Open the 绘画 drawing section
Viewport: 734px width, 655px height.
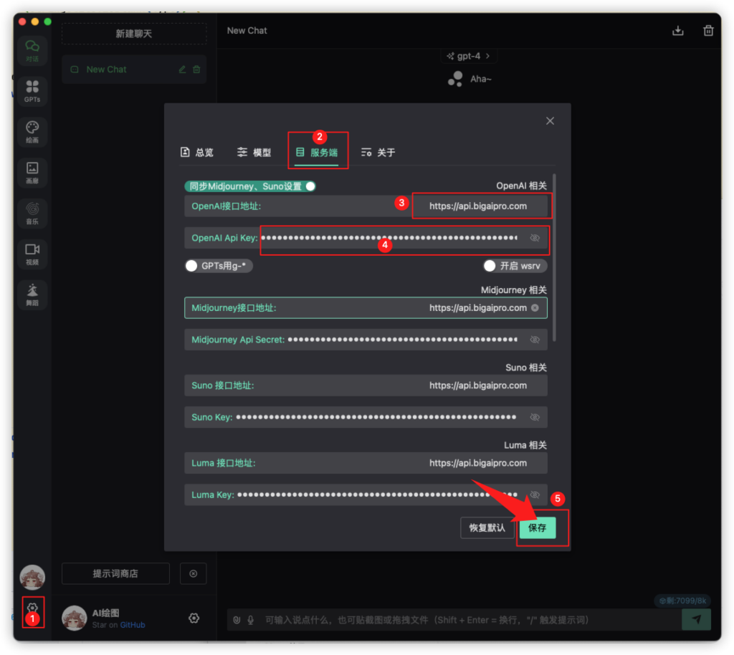[x=32, y=132]
